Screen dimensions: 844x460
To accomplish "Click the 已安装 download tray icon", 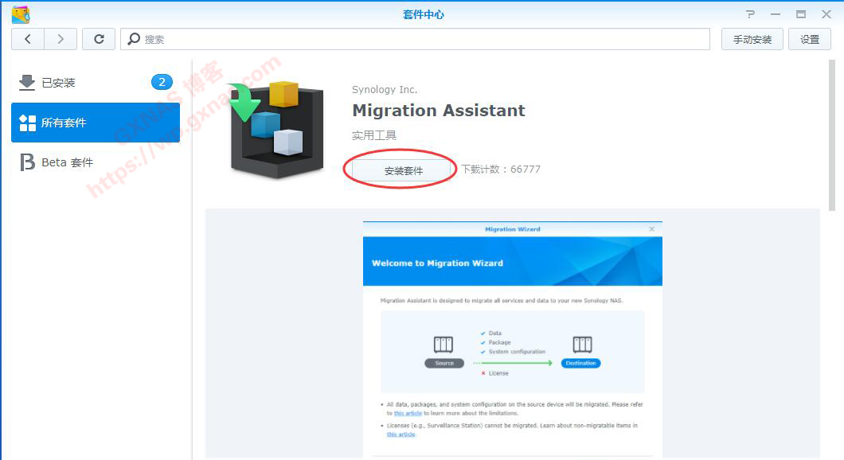I will (27, 82).
